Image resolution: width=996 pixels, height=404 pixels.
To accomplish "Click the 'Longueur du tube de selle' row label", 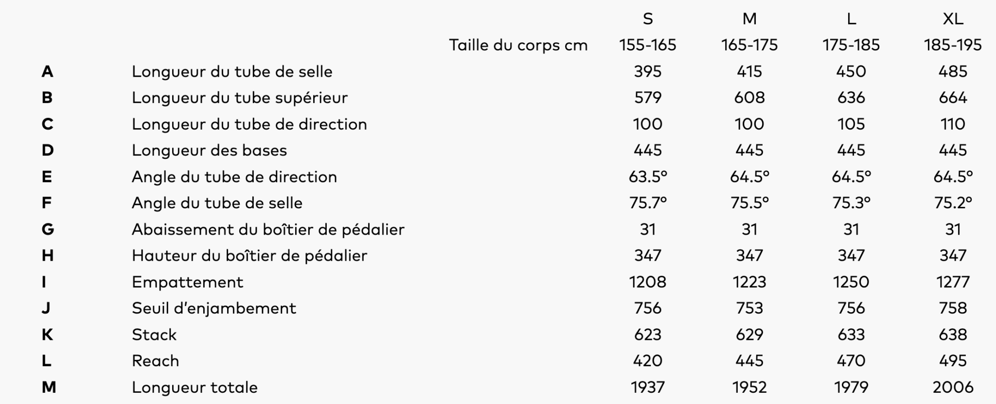I will [232, 72].
